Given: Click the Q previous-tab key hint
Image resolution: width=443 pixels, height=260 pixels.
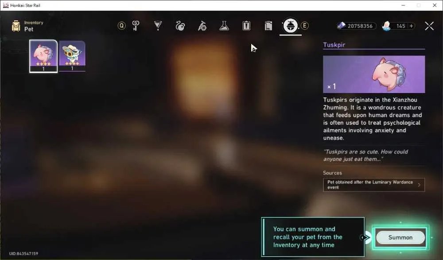Looking at the screenshot, I should [121, 26].
